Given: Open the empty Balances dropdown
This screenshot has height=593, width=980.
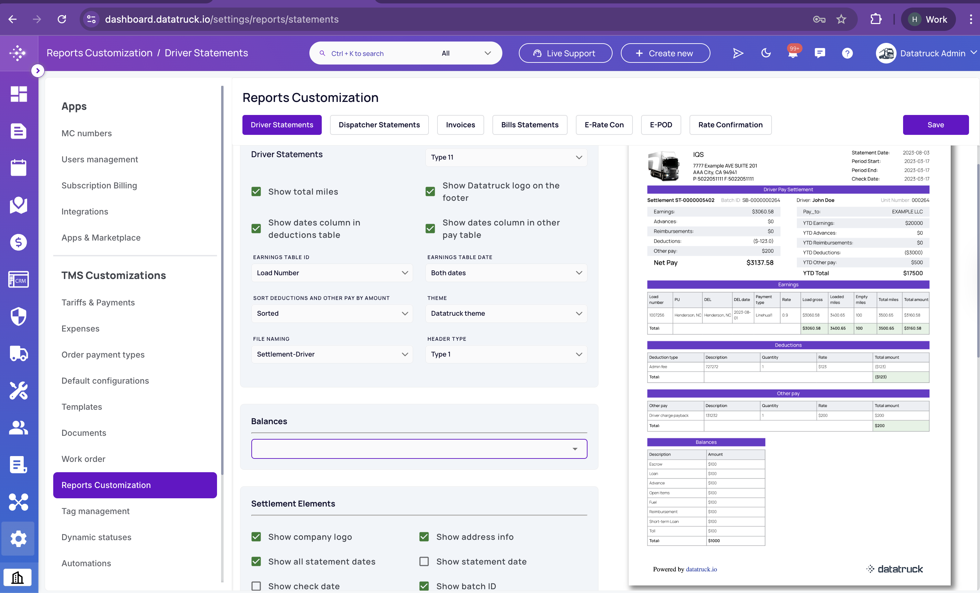Looking at the screenshot, I should click(419, 449).
